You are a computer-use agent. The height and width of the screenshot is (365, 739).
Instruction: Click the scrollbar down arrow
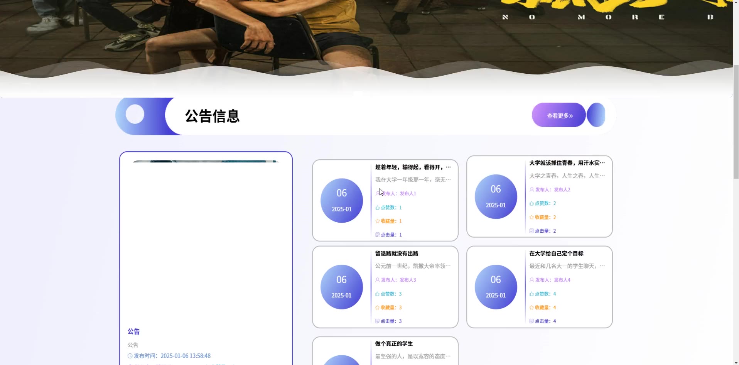(736, 362)
